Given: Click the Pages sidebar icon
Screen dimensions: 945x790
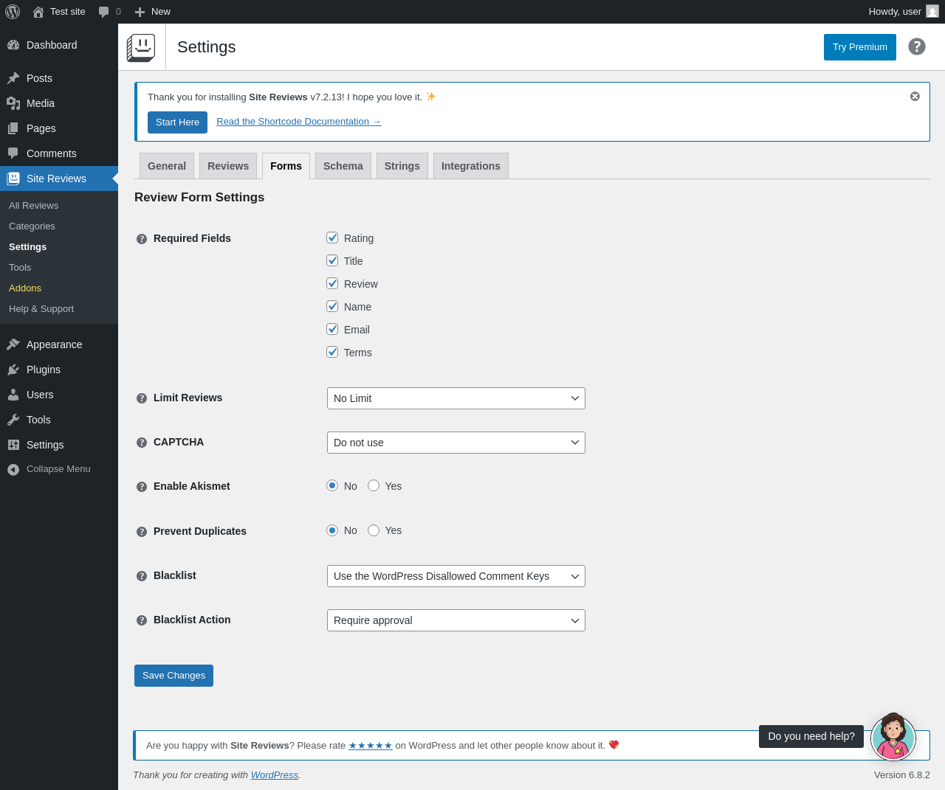Looking at the screenshot, I should click(x=13, y=128).
